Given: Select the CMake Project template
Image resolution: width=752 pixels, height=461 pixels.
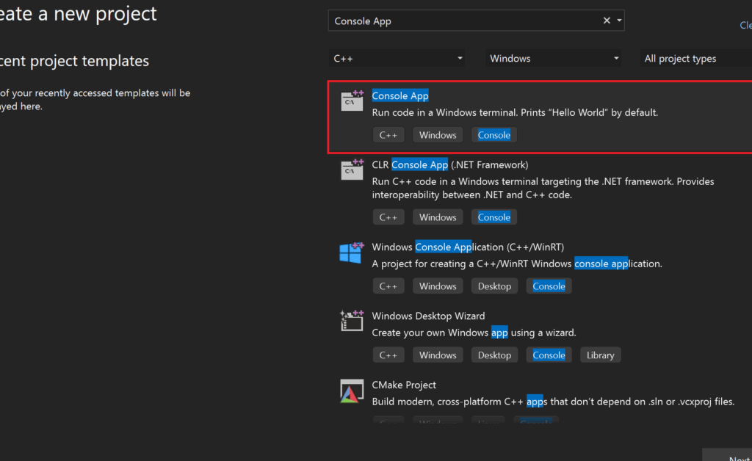Looking at the screenshot, I should coord(404,385).
